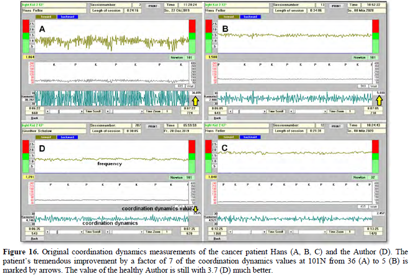Click PRINT button in panel B

point(336,6)
